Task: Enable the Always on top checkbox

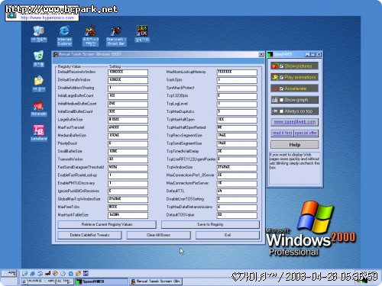Action: [x=281, y=111]
